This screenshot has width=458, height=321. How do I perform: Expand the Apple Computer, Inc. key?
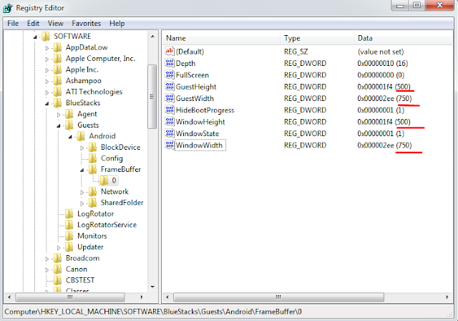(x=47, y=59)
